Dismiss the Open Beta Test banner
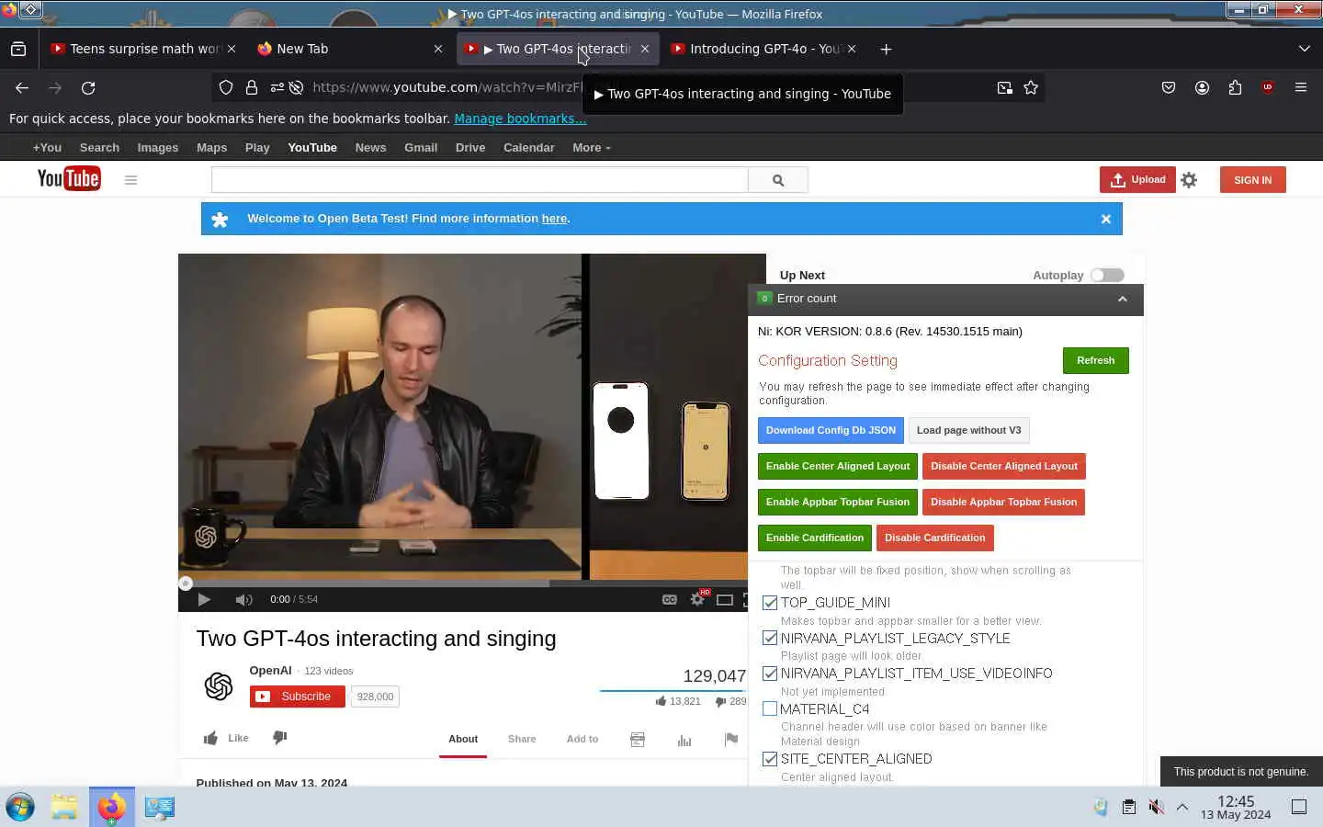 point(1106,219)
